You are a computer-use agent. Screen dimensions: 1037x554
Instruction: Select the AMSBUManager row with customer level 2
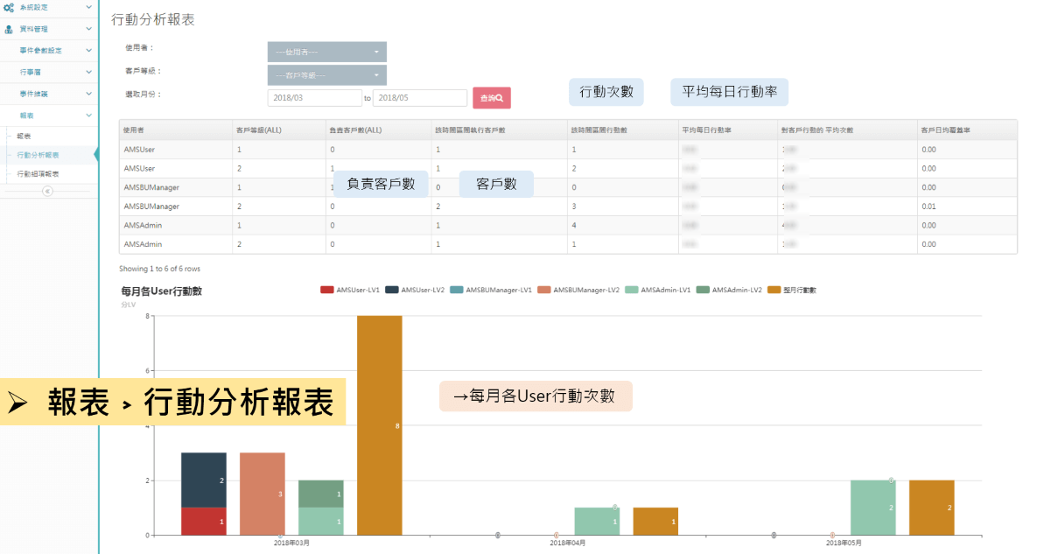pos(568,207)
